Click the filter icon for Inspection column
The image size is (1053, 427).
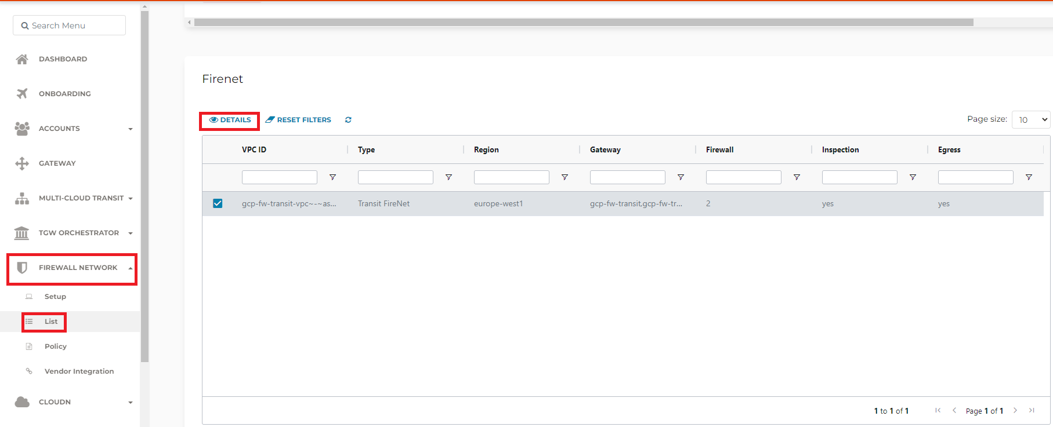pos(913,177)
